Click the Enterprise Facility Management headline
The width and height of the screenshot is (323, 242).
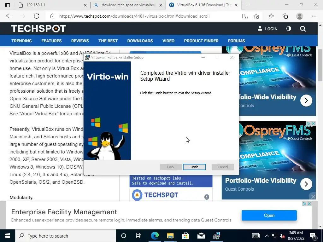click(x=64, y=212)
